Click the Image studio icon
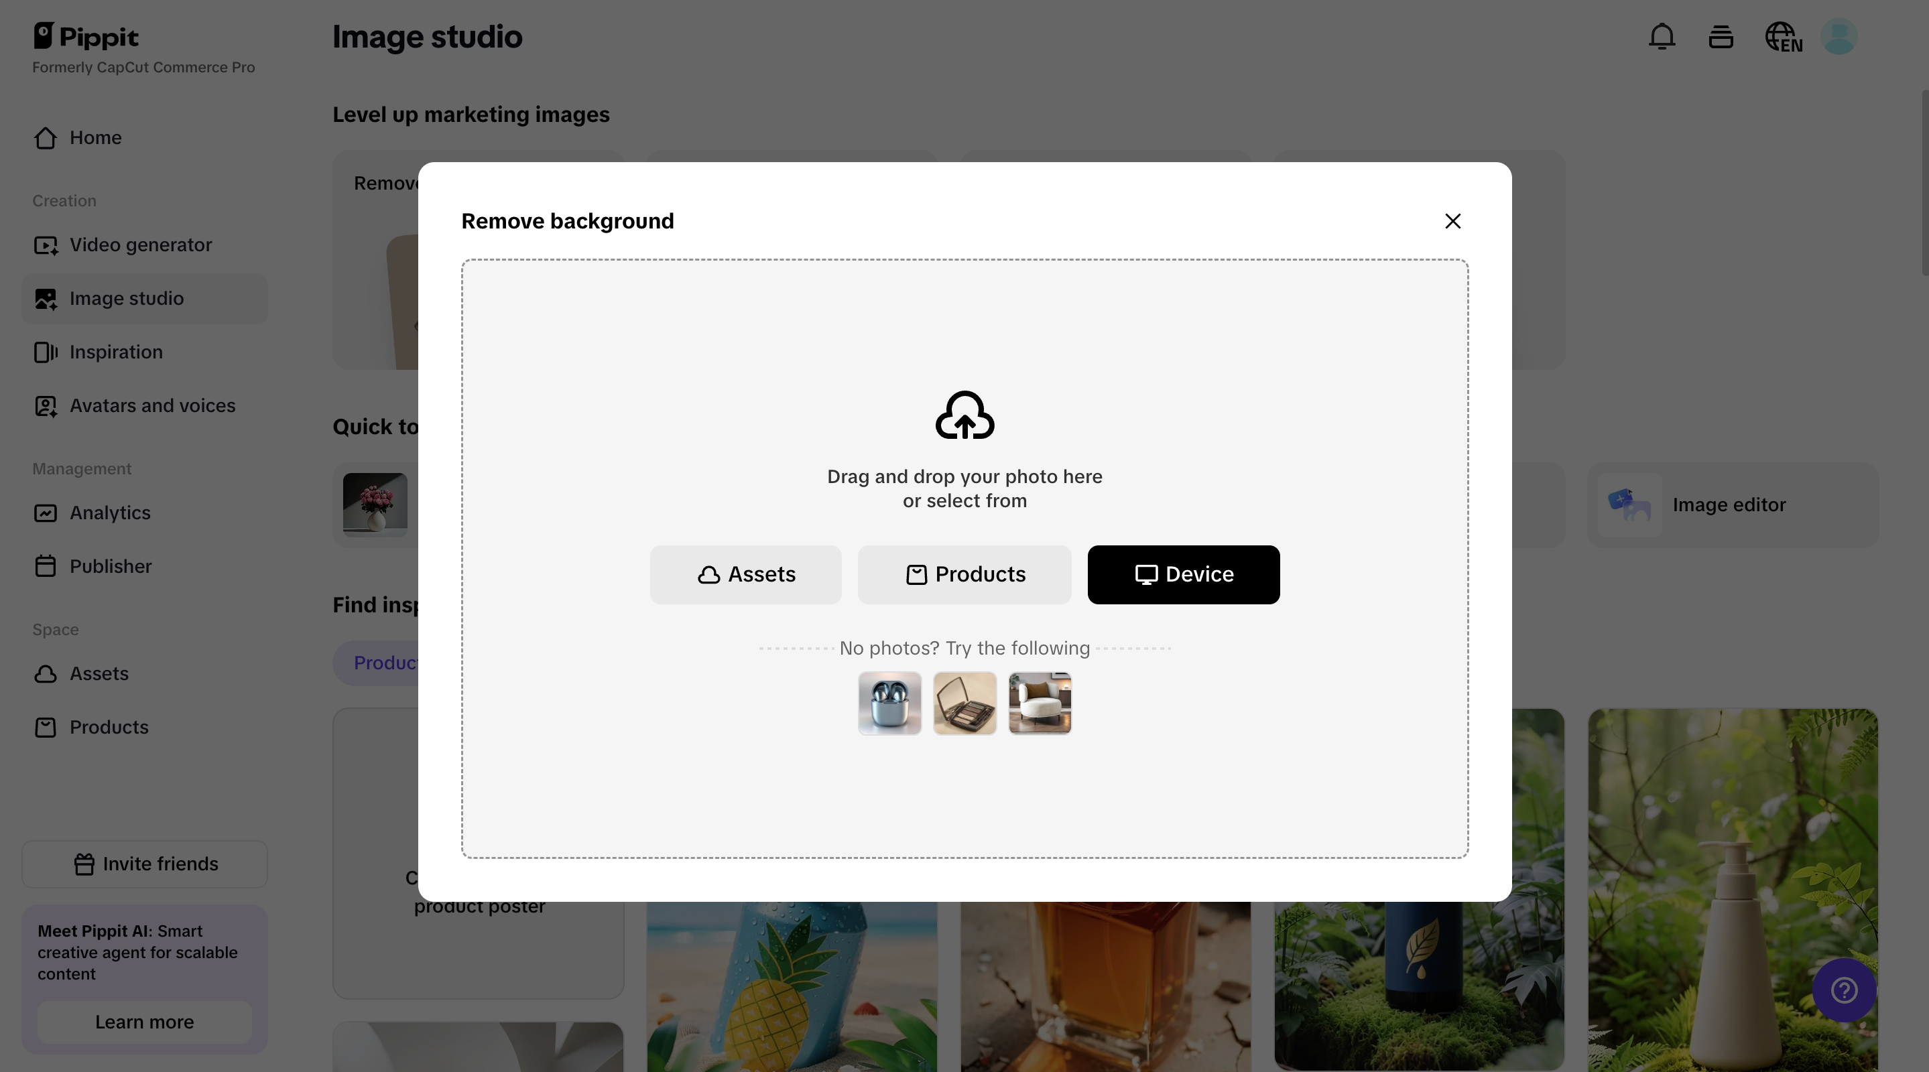The height and width of the screenshot is (1072, 1929). pyautogui.click(x=46, y=299)
